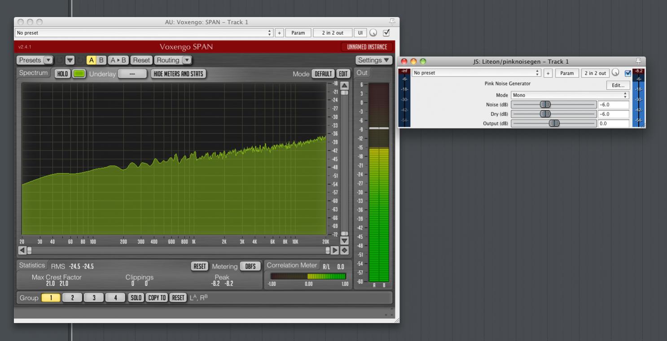Open the Presets dropdown in SPAN
This screenshot has width=667, height=341.
[35, 60]
